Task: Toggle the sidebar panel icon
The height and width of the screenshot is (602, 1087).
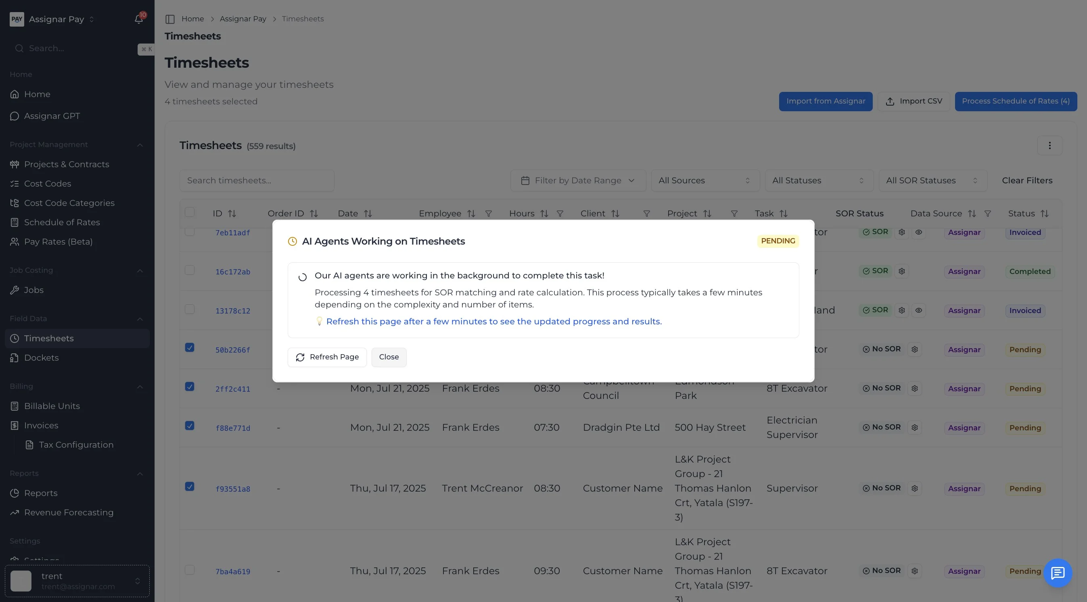Action: tap(170, 19)
